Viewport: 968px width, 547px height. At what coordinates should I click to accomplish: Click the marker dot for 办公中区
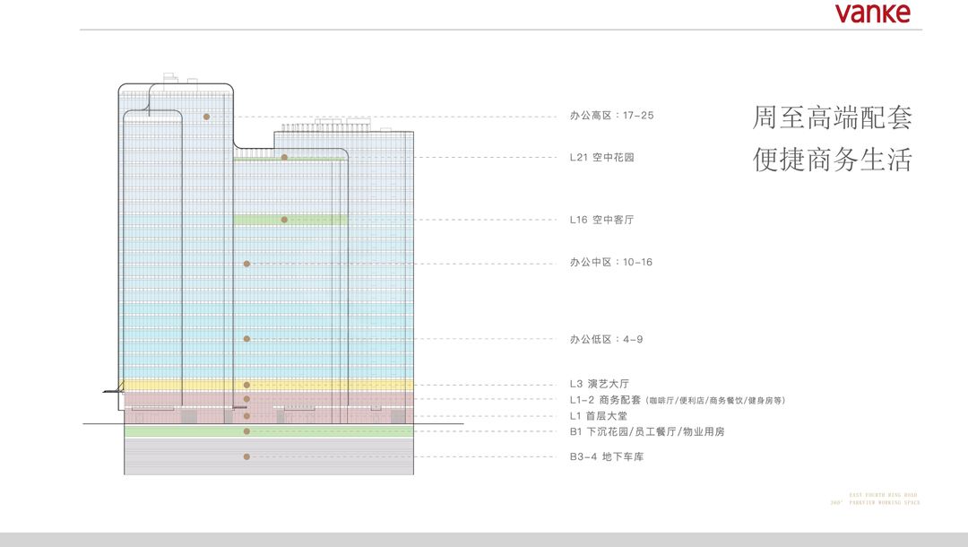tap(247, 264)
